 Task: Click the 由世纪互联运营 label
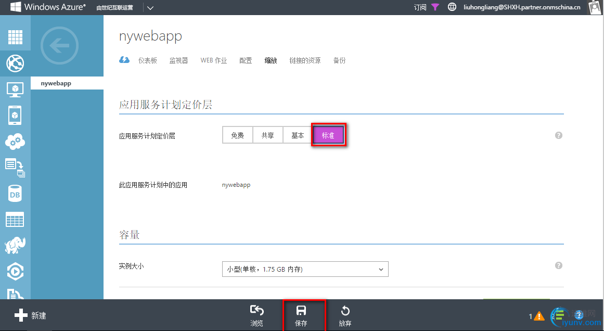[114, 8]
